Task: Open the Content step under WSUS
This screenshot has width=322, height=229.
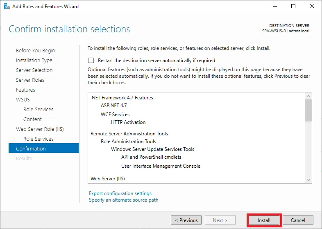Action: (x=32, y=119)
